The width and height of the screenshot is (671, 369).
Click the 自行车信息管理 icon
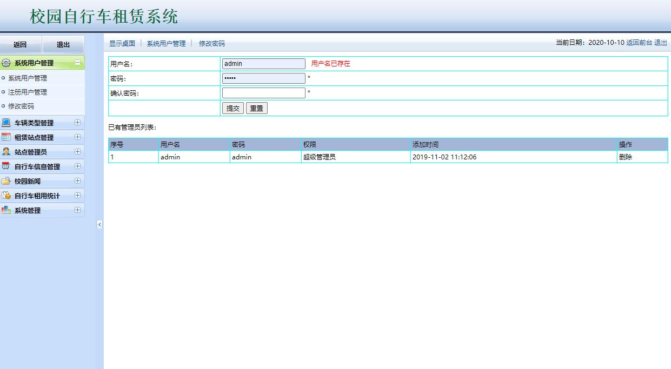[6, 166]
